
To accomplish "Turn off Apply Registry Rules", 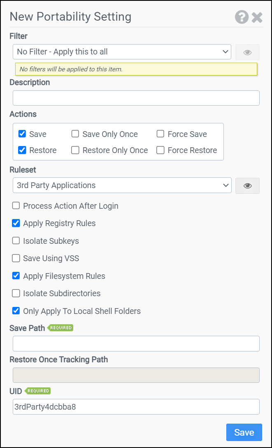I will pyautogui.click(x=16, y=223).
